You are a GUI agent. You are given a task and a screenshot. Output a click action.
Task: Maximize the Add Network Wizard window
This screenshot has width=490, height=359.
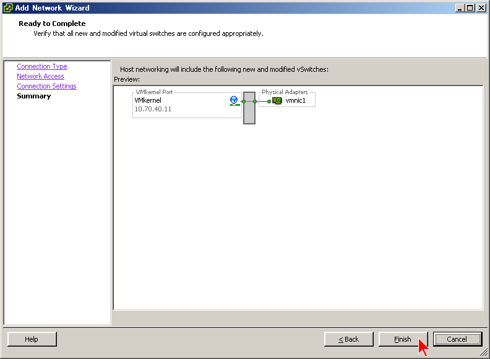click(x=470, y=8)
